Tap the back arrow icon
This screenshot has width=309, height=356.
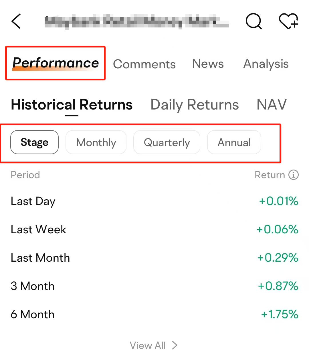click(x=16, y=21)
